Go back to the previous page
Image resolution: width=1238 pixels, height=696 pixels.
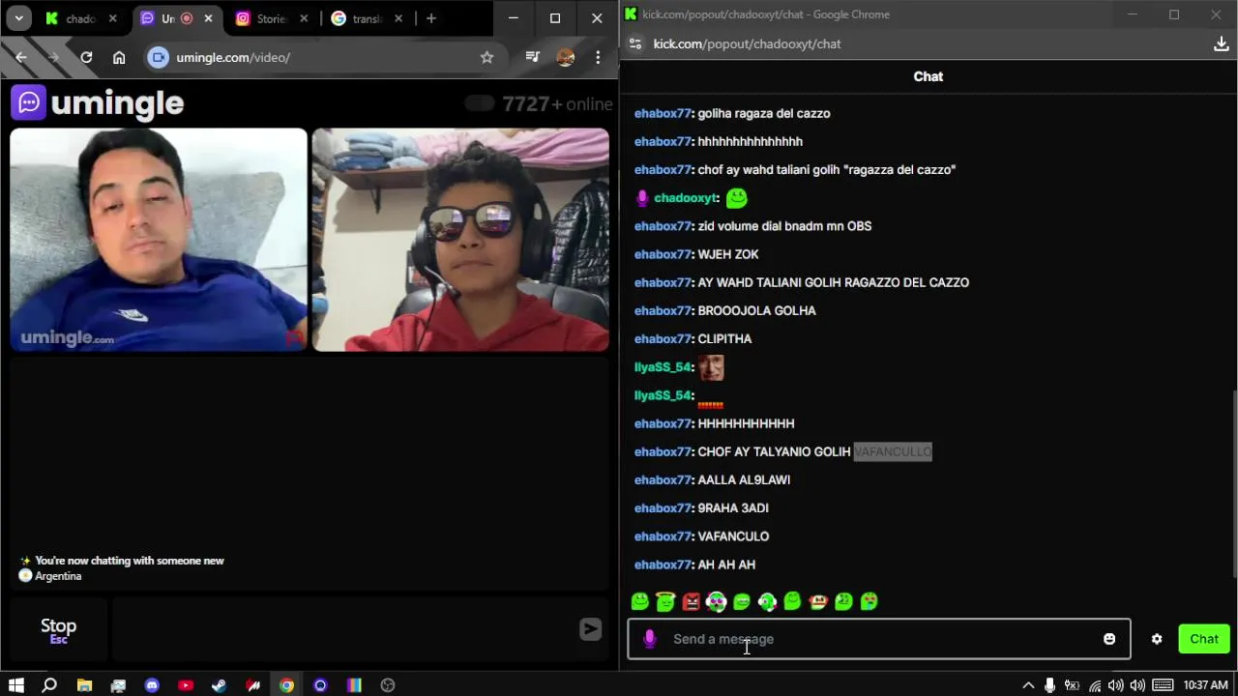coord(21,57)
